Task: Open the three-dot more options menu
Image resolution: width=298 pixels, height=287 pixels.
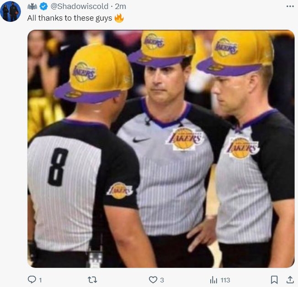Action: 290,6
